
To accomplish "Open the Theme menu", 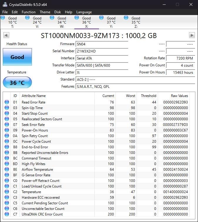I will (x=45, y=12).
